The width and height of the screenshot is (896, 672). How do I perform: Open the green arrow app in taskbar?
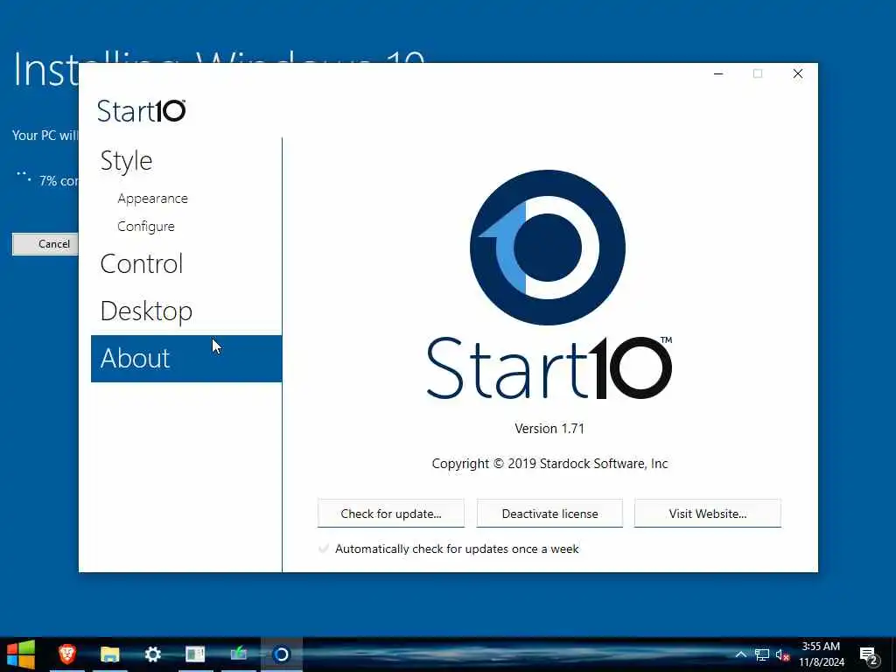coord(238,654)
